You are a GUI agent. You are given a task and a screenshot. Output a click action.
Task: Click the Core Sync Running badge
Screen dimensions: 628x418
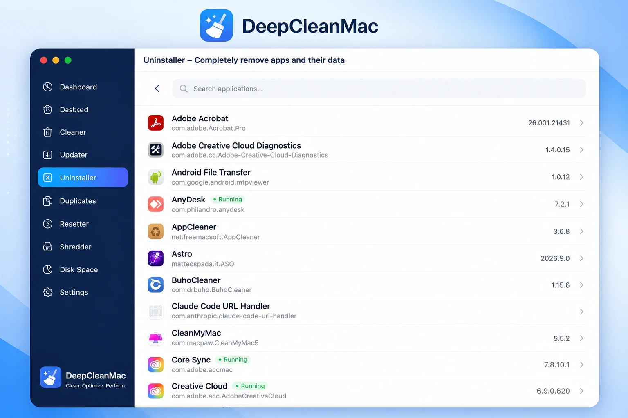tap(233, 360)
